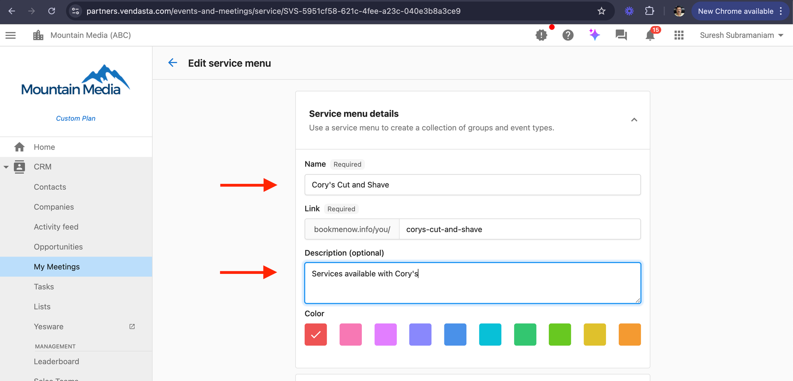Click the Mountain Media building icon
The image size is (793, 381).
coord(38,35)
